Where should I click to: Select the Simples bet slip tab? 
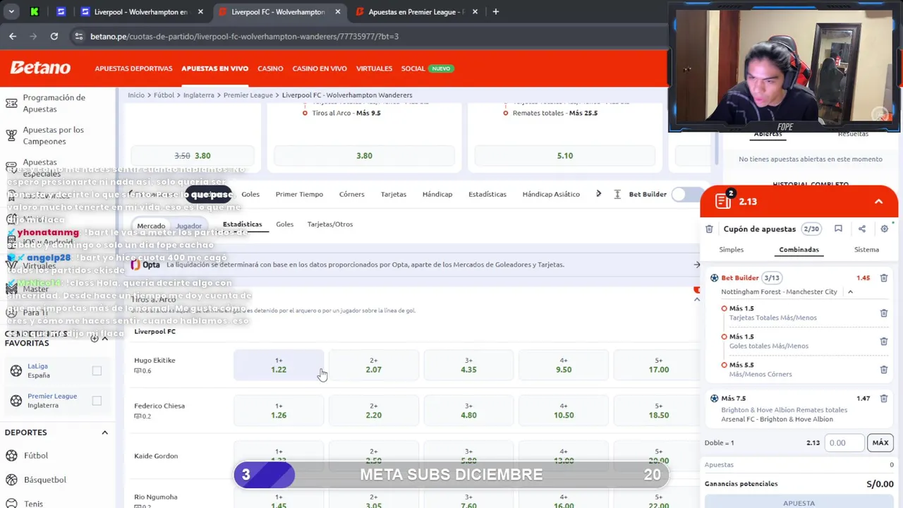click(731, 250)
